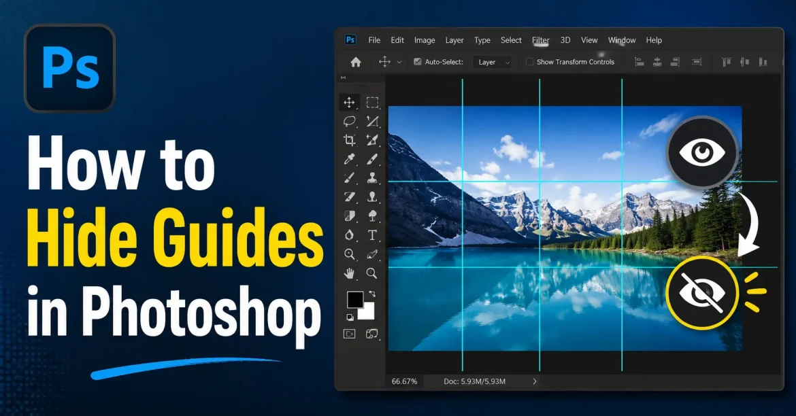Click the Ps logo in the menu bar
The width and height of the screenshot is (796, 416).
(x=350, y=40)
